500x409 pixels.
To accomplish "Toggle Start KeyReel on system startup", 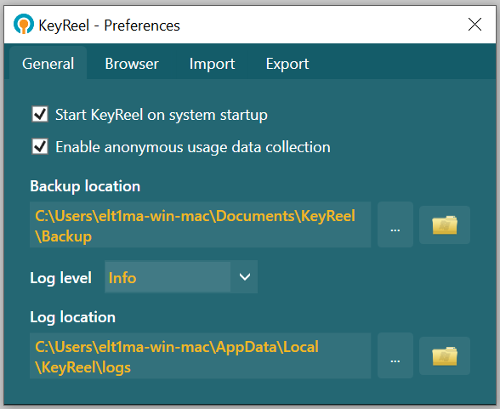I will coord(40,114).
